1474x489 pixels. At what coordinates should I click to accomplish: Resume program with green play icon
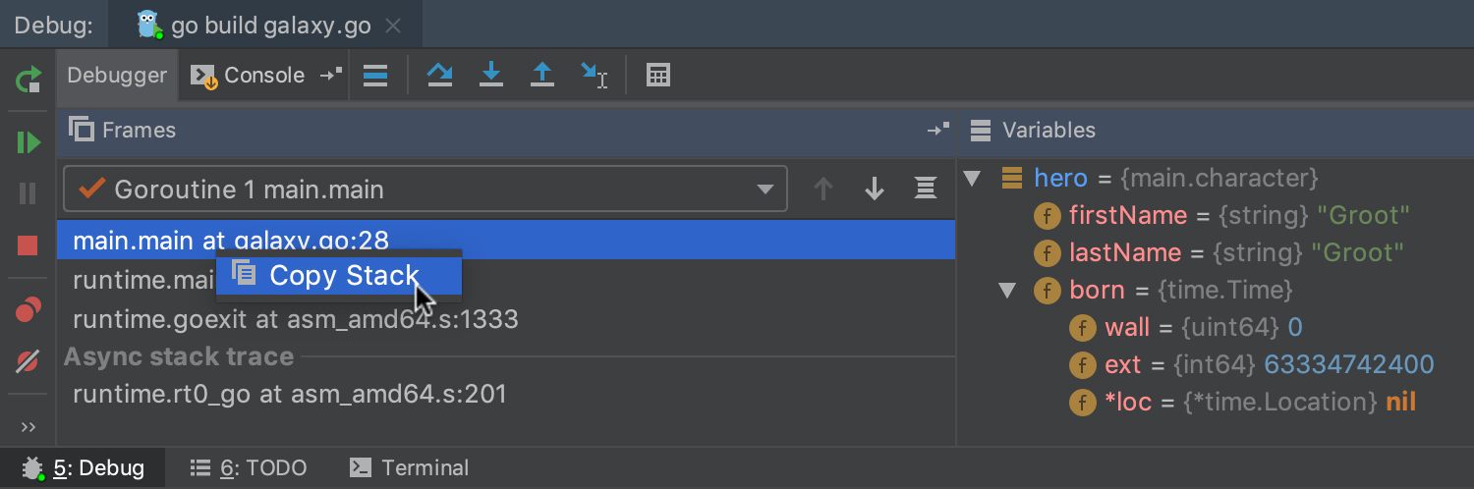[28, 143]
